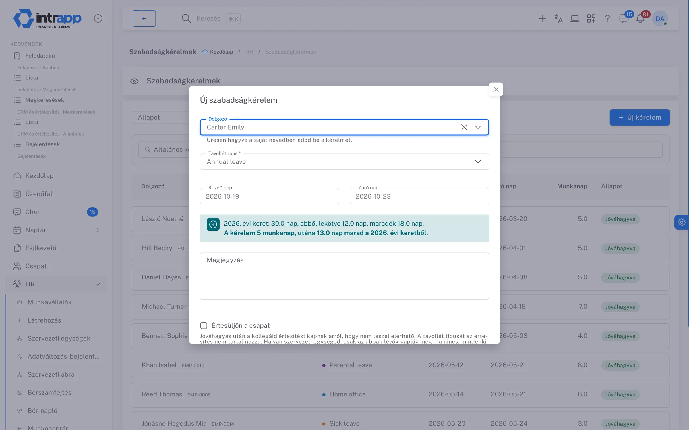Click the Khan Isabel table row name

[159, 365]
